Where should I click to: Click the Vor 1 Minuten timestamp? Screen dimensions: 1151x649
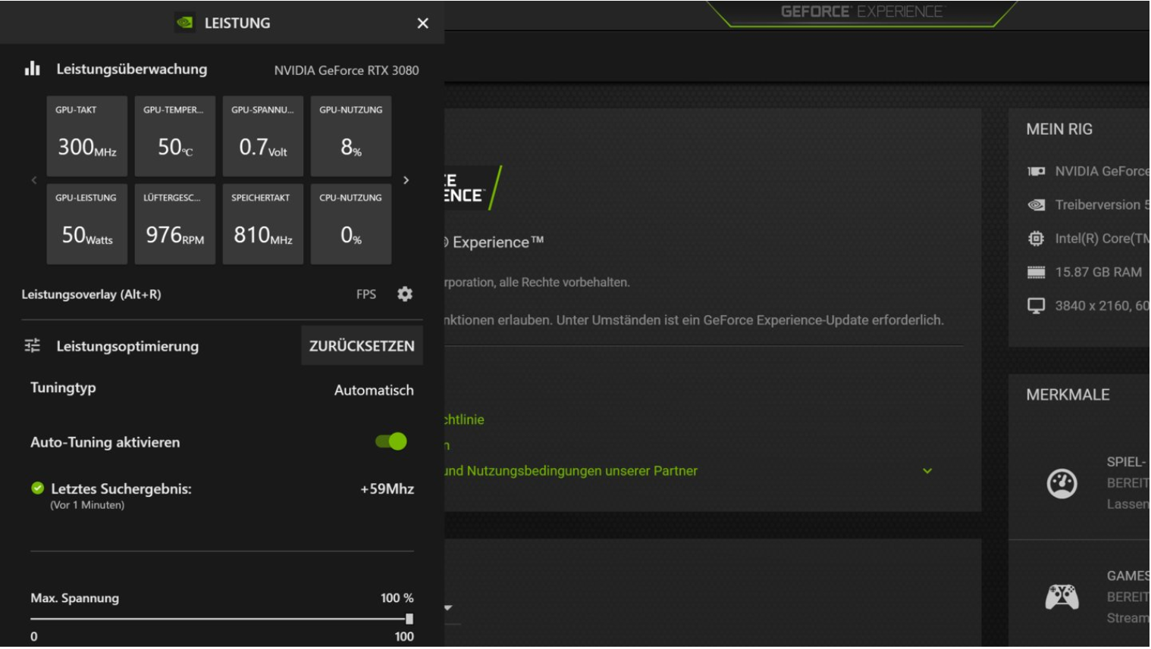[87, 505]
